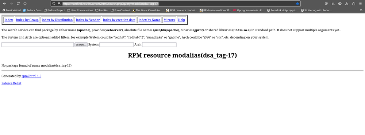
Task: Show the downloads panel
Action: (347, 4)
